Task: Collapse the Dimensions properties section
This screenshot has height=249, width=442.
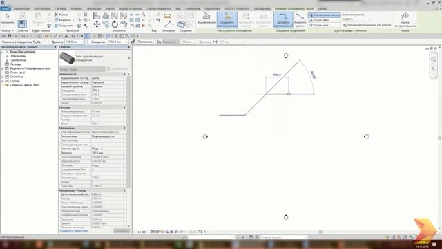Action: coord(124,107)
